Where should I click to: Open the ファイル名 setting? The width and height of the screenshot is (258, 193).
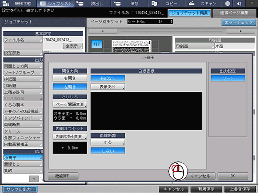tap(23, 40)
